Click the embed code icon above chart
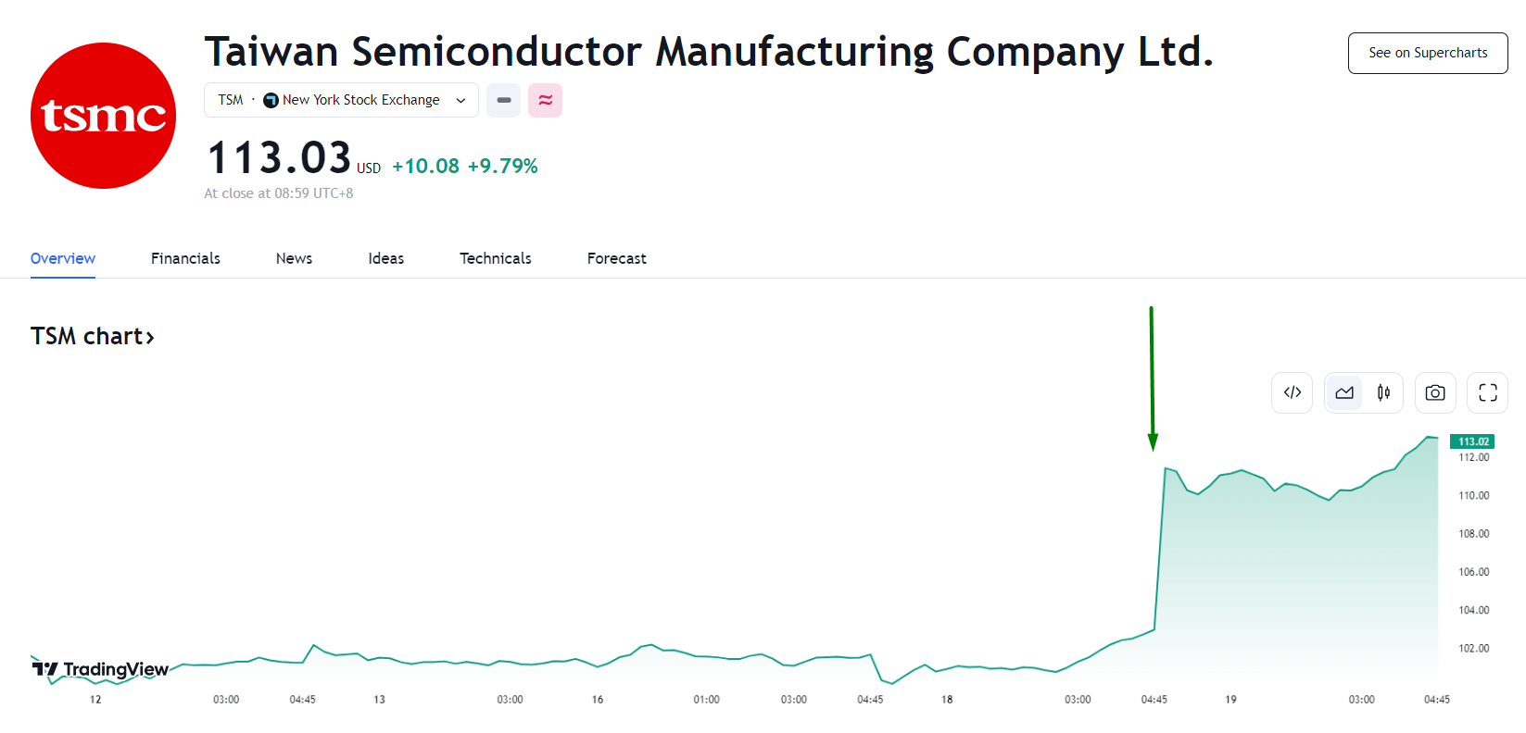Image resolution: width=1526 pixels, height=733 pixels. pos(1292,392)
